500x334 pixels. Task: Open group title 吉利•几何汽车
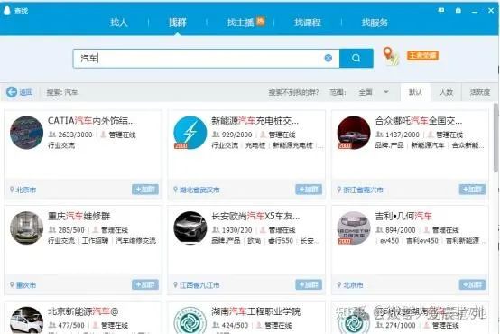tap(403, 216)
